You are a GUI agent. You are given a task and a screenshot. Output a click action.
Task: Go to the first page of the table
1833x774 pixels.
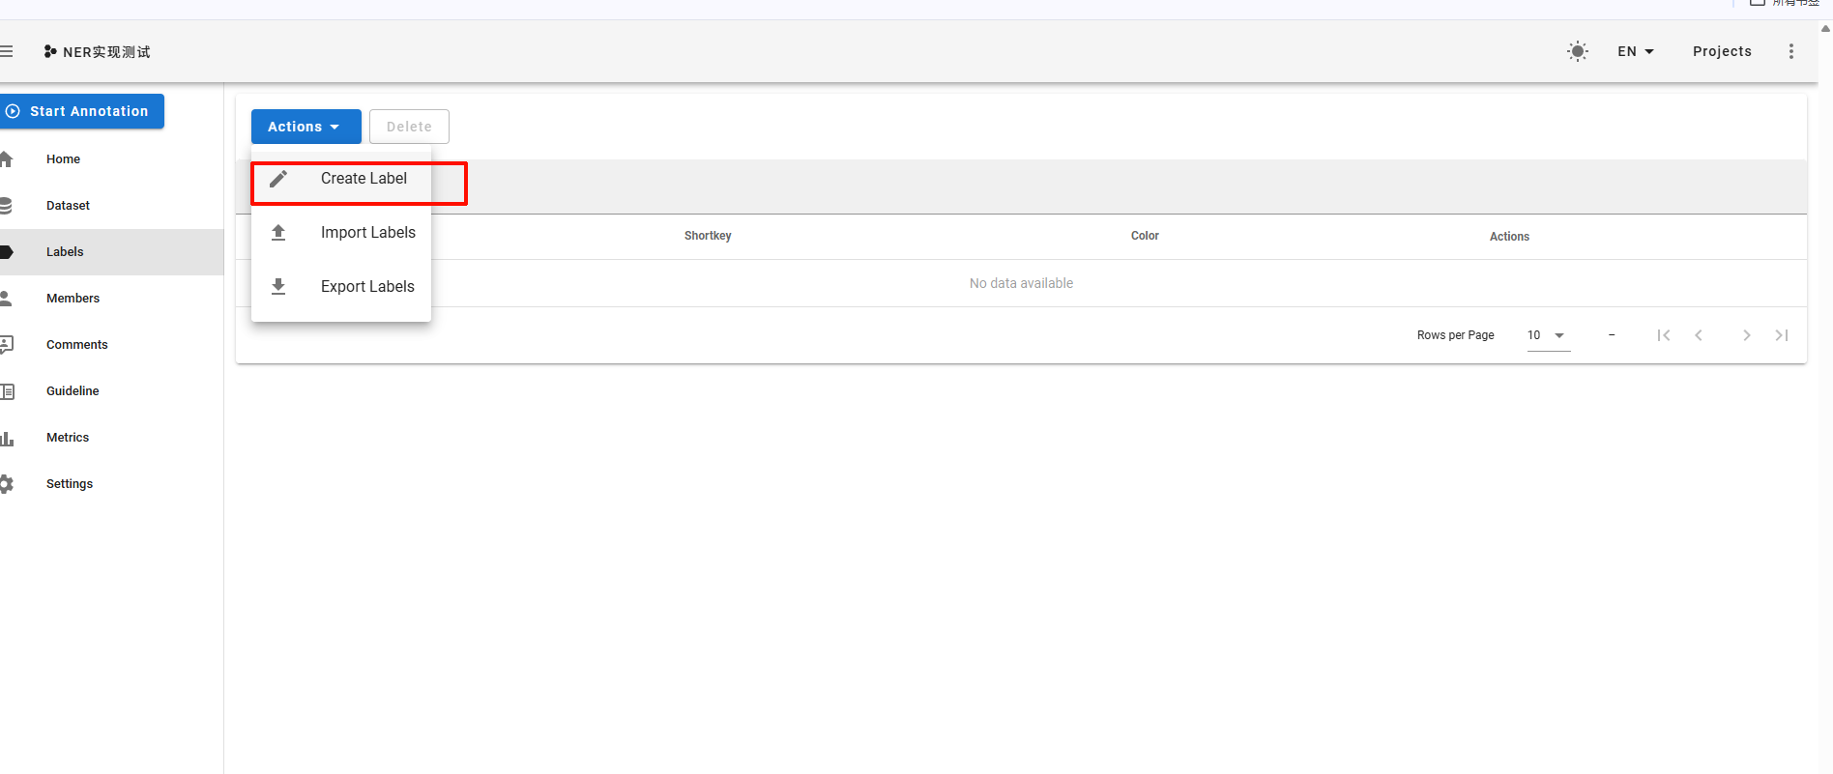1664,335
